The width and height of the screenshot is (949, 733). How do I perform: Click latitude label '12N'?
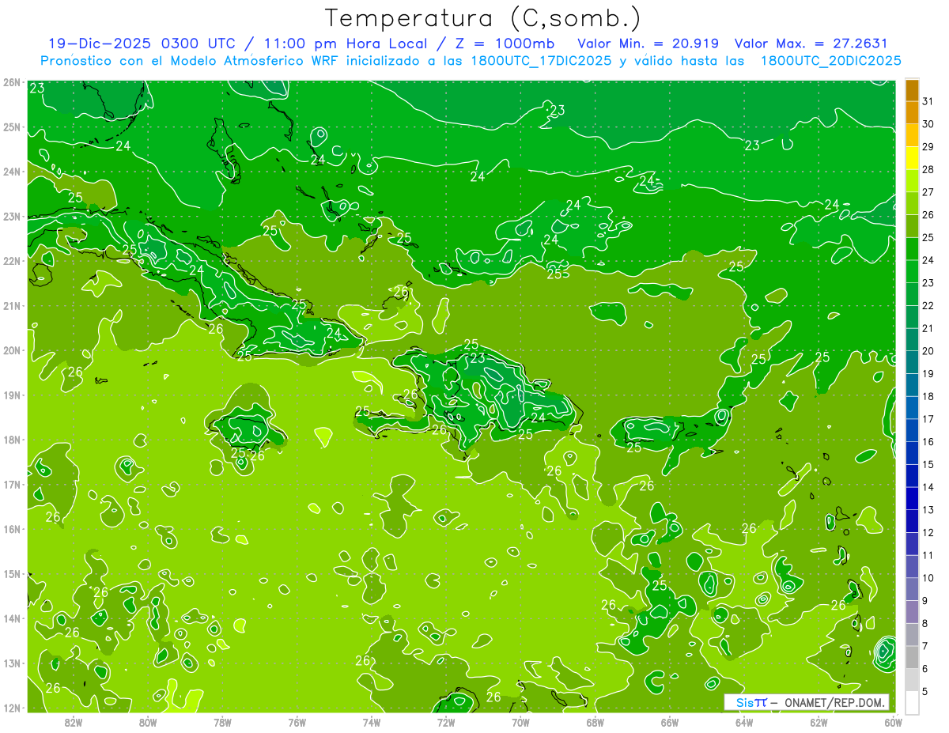click(x=11, y=708)
